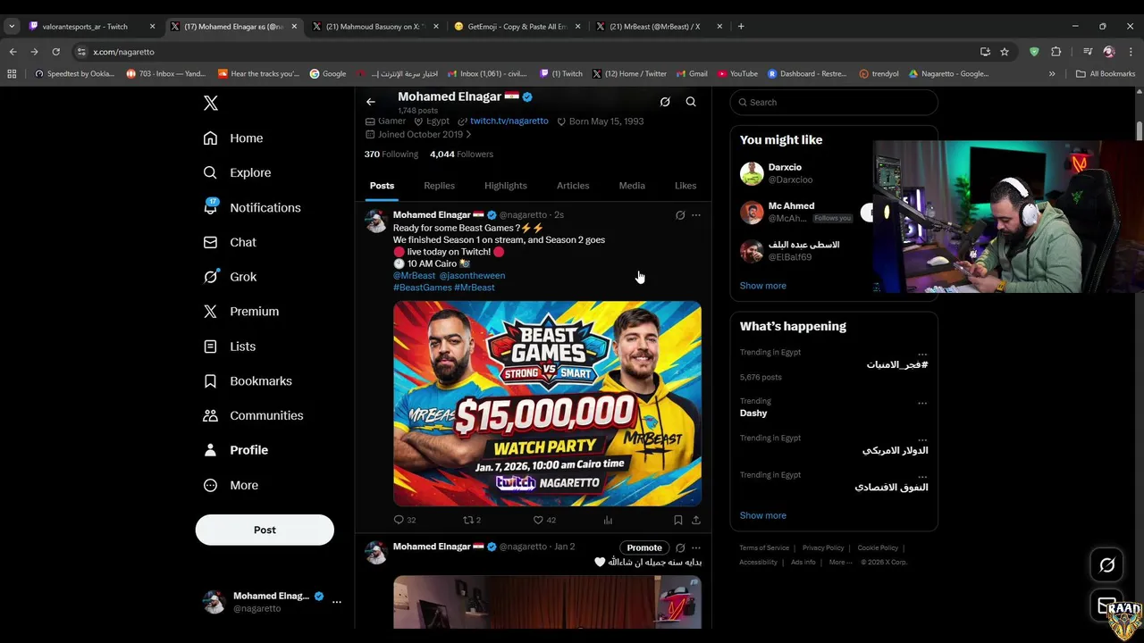This screenshot has width=1144, height=643.
Task: Click the repost icon with 2 reposts
Action: click(467, 520)
